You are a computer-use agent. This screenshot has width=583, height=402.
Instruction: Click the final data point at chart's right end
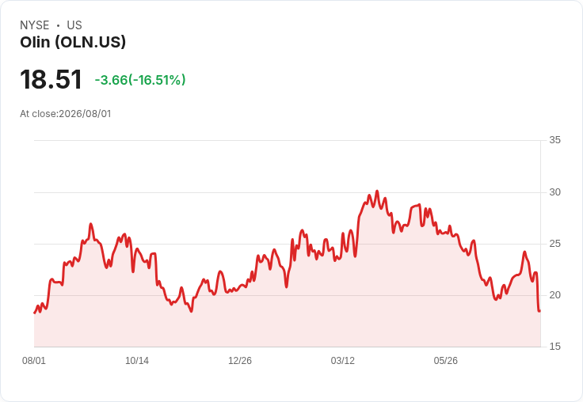click(539, 311)
